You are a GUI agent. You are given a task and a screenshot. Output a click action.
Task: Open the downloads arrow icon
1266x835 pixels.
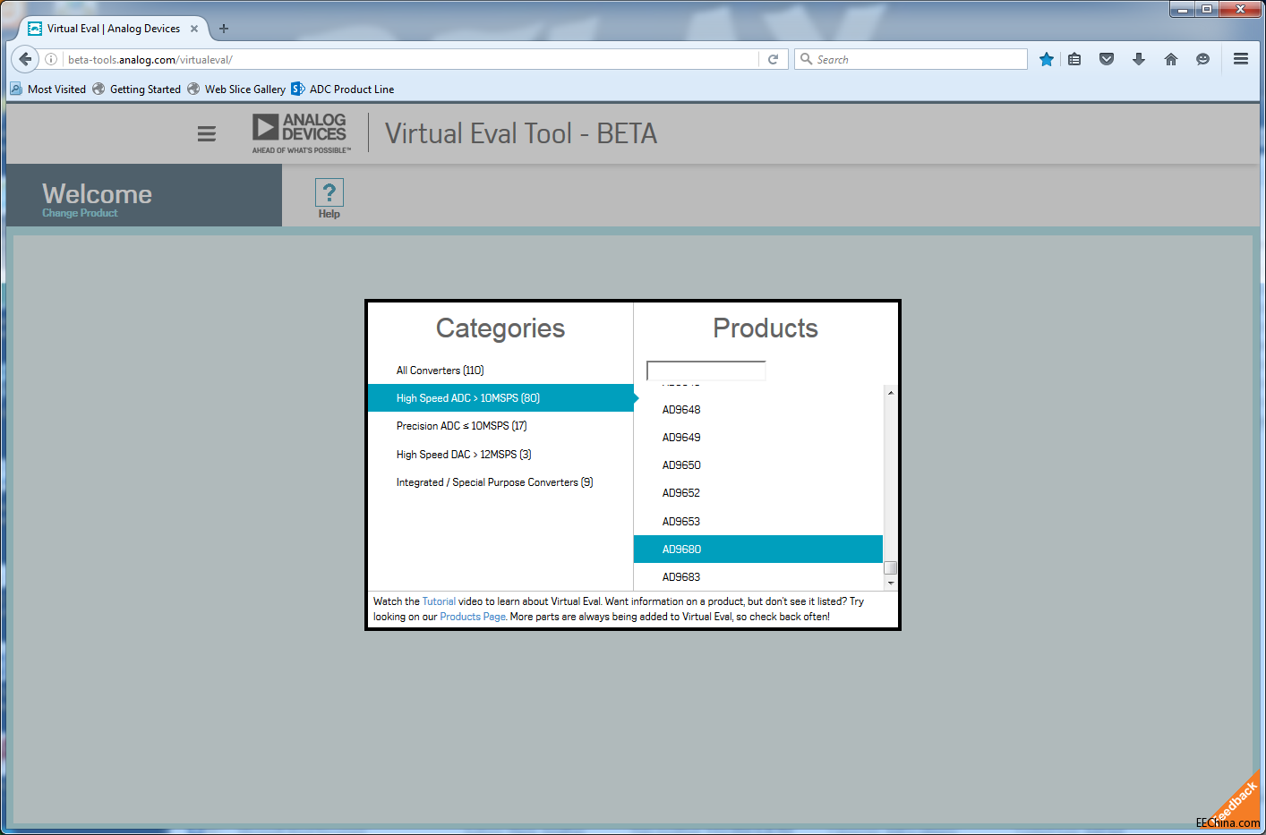tap(1139, 59)
